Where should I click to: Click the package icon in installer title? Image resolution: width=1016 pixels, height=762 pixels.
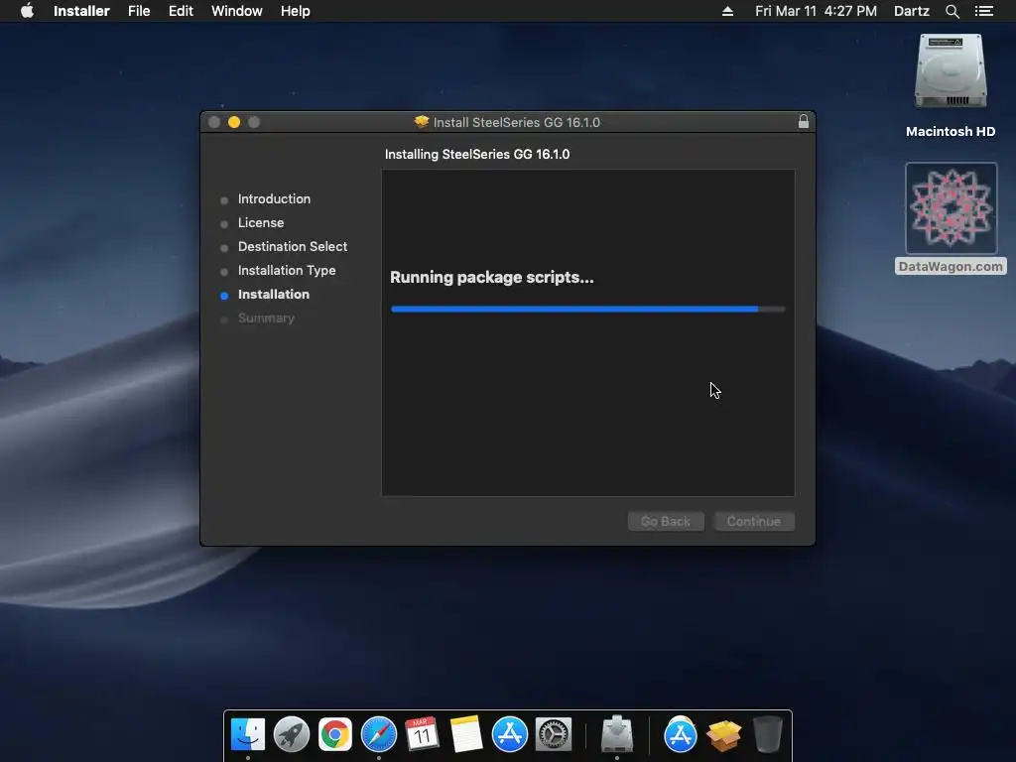point(421,122)
